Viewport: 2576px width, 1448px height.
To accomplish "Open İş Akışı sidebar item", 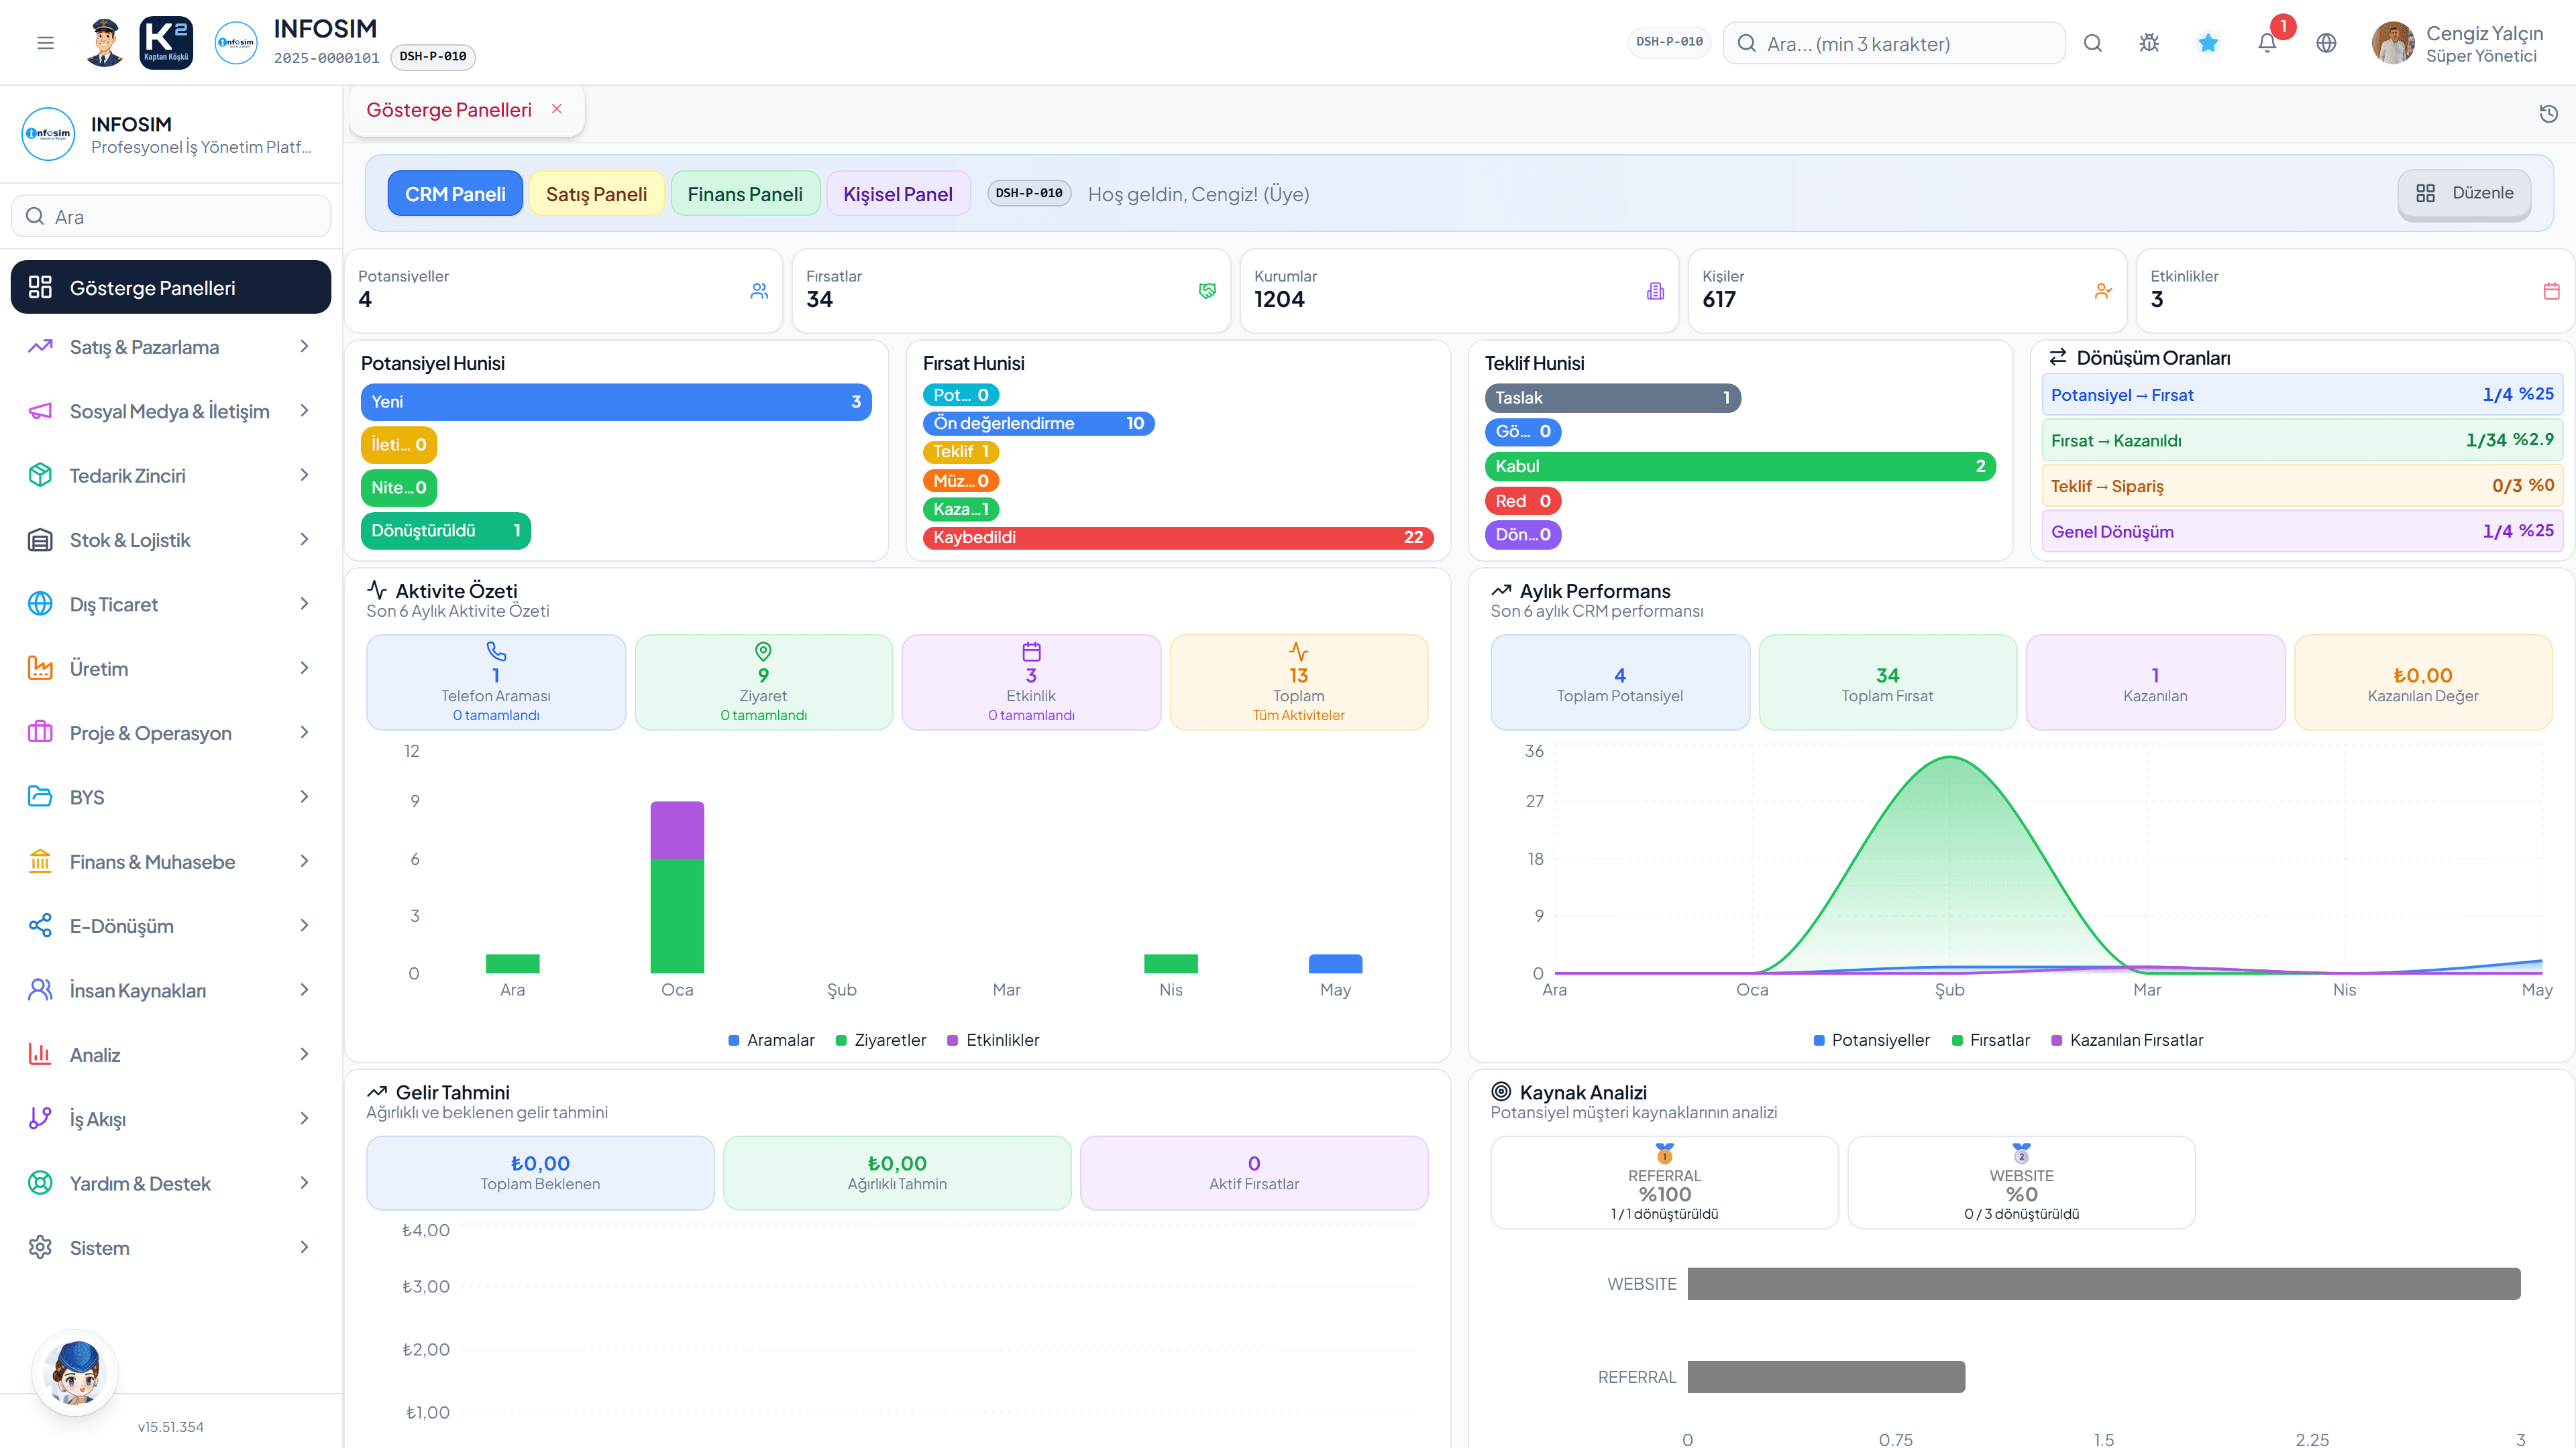I will (x=170, y=1120).
